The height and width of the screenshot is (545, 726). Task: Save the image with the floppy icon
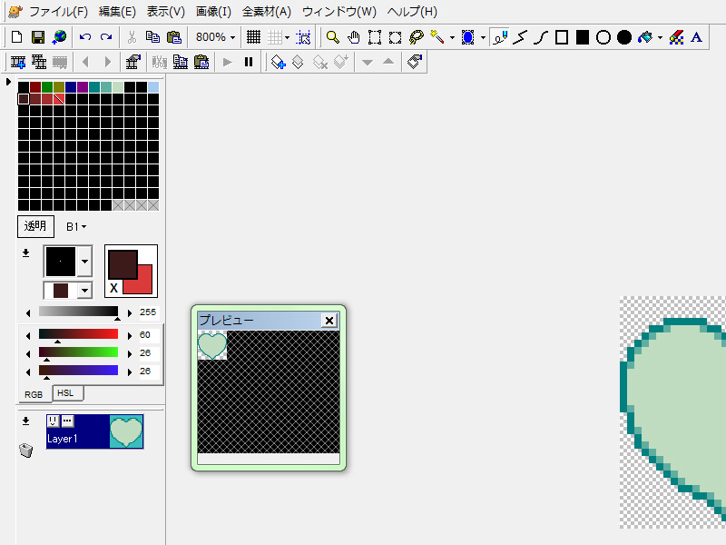[x=38, y=37]
